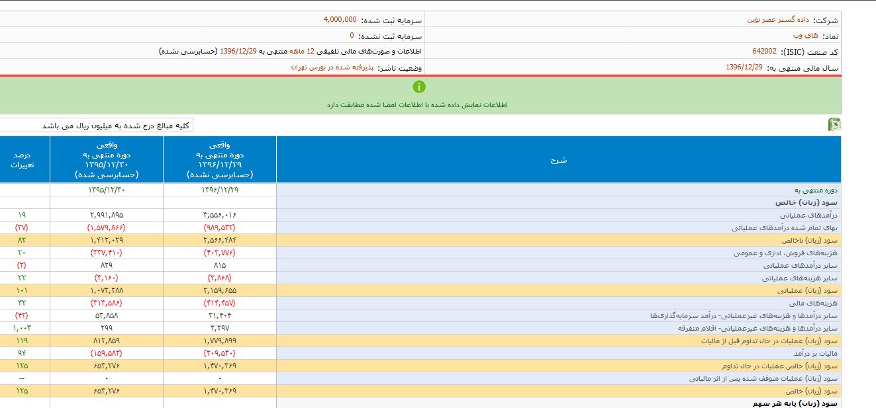The height and width of the screenshot is (408, 876).
Task: Click the value ۳,۵۵۶,۰۱۶ in the table
Action: (219, 216)
